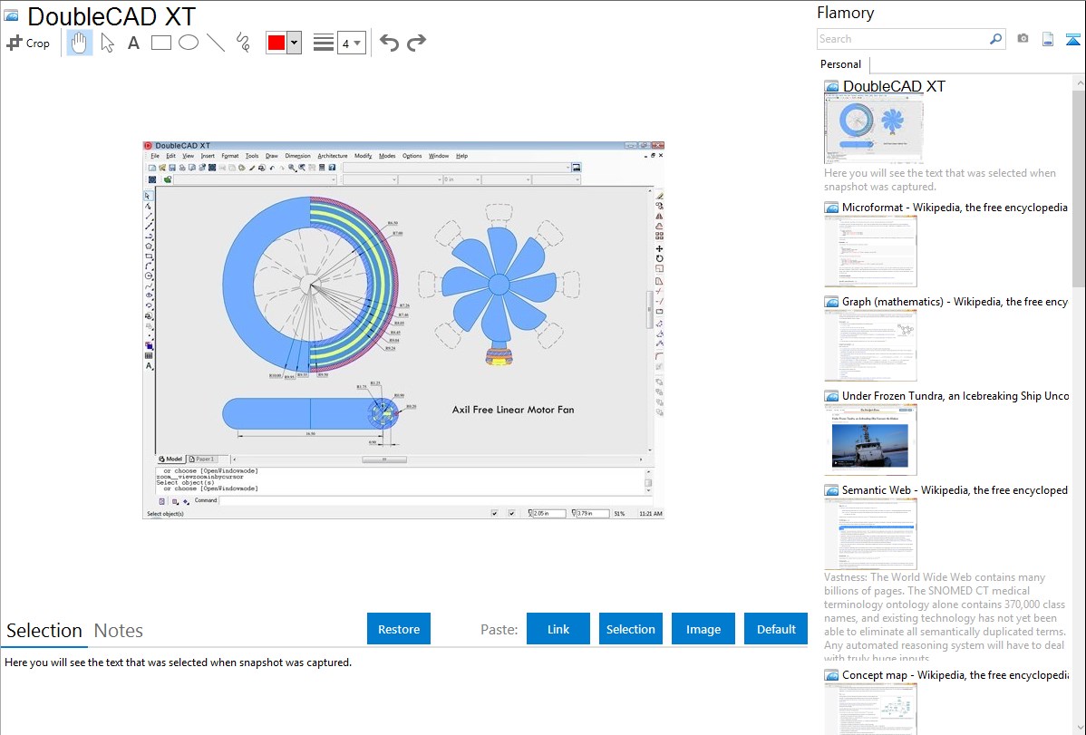The image size is (1086, 735).
Task: Click Modify menu in the DoubleCAD snapshot
Action: [363, 156]
